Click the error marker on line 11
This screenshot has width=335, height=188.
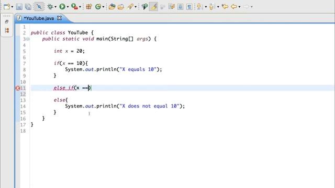pos(18,88)
